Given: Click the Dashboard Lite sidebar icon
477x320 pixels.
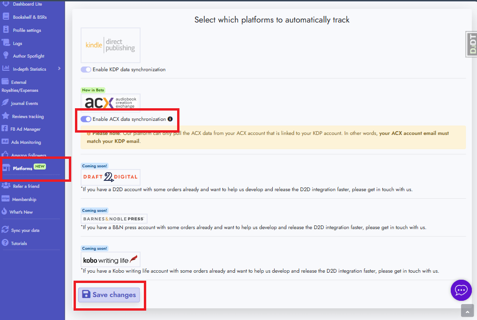Looking at the screenshot, I should coord(6,4).
